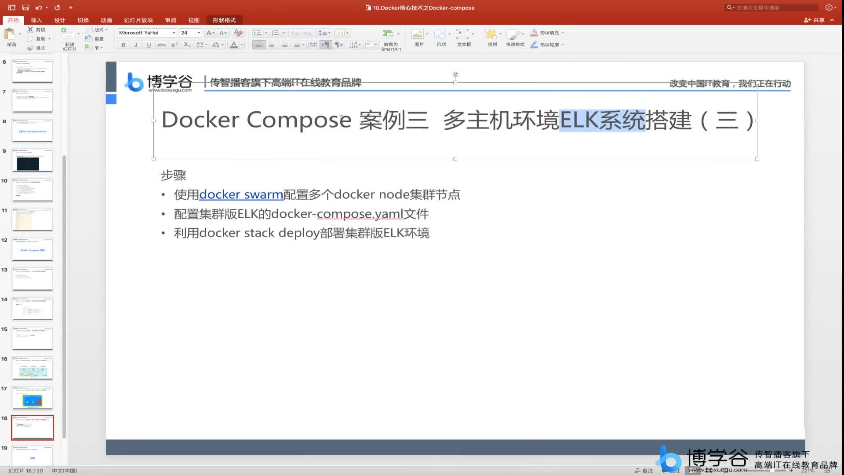Click the Format painter (格式) icon

(x=30, y=48)
